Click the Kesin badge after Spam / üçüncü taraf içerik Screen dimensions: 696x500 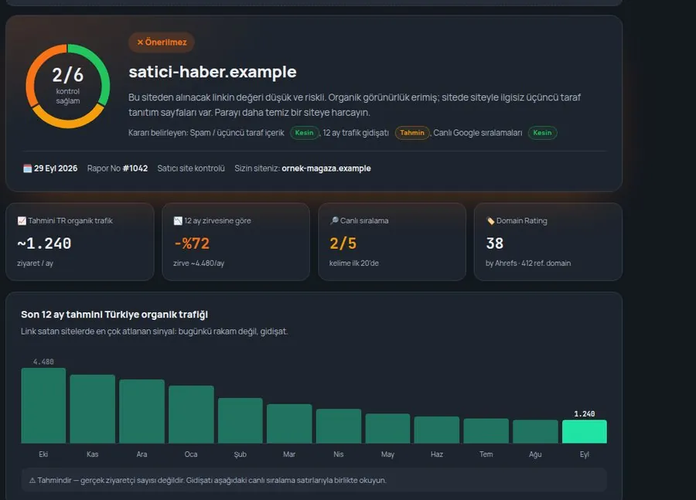click(305, 133)
